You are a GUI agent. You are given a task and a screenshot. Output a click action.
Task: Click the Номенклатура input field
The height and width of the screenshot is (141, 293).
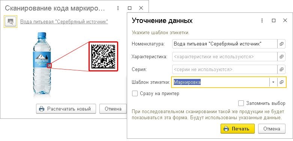click(x=225, y=44)
